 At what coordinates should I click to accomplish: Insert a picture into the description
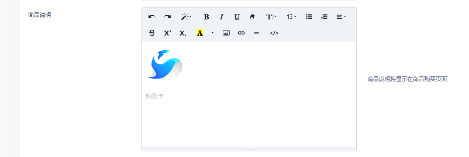226,33
